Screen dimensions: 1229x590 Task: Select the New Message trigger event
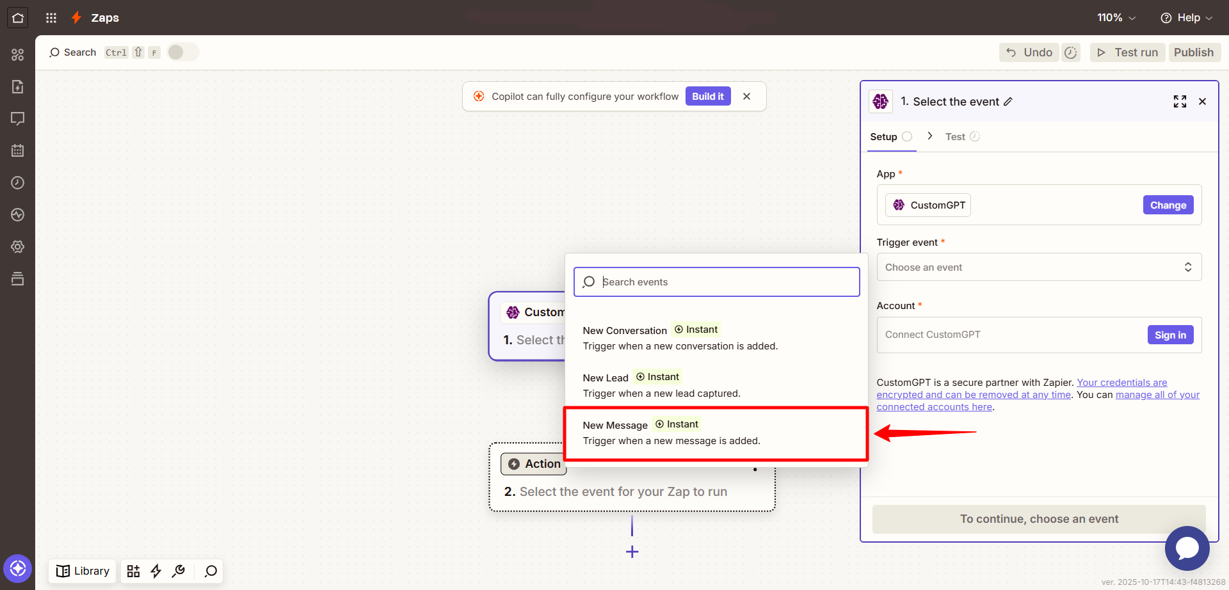716,433
